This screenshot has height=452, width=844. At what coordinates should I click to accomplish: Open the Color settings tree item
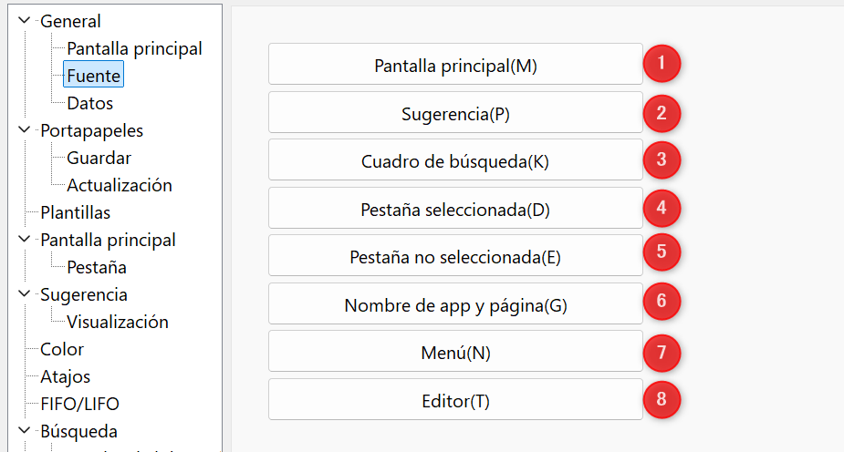point(62,349)
